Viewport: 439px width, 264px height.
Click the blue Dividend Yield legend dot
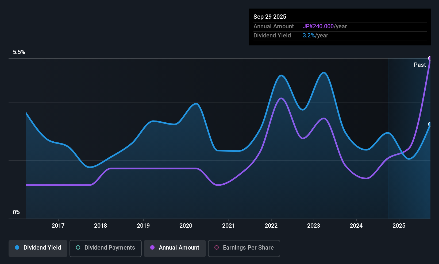pyautogui.click(x=17, y=248)
